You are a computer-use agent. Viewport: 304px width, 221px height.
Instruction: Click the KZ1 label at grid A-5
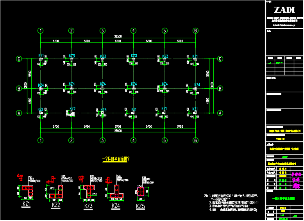(x=164, y=109)
